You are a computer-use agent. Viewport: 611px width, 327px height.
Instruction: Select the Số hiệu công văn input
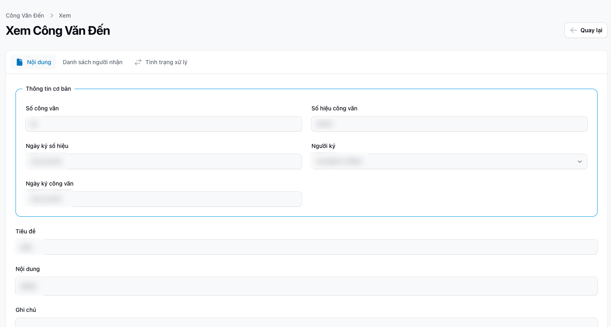449,124
